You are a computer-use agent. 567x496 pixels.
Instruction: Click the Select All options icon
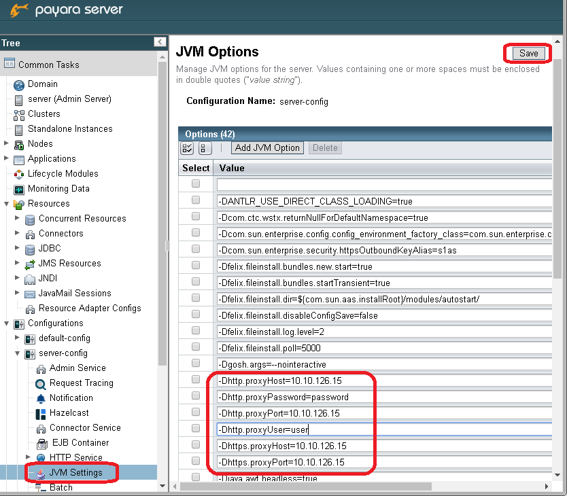tap(187, 148)
